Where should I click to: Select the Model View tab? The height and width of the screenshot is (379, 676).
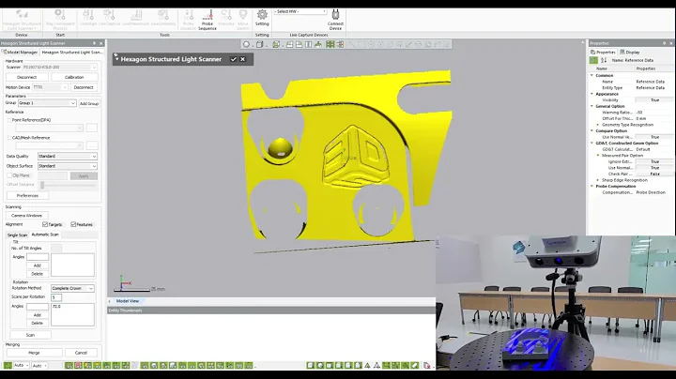pyautogui.click(x=128, y=301)
